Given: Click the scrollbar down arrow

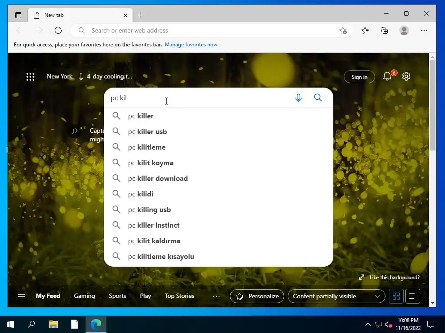Looking at the screenshot, I should click(x=432, y=303).
